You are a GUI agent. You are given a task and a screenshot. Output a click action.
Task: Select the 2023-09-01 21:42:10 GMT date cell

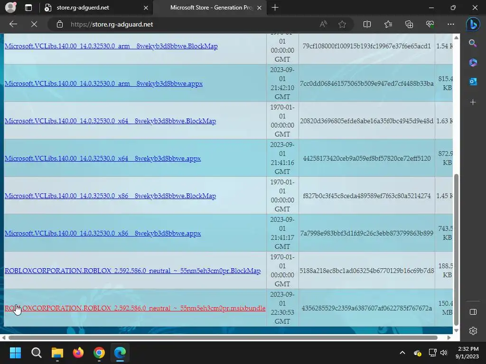(282, 83)
